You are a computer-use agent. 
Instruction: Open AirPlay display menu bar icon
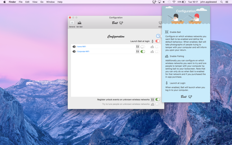[x=159, y=2]
